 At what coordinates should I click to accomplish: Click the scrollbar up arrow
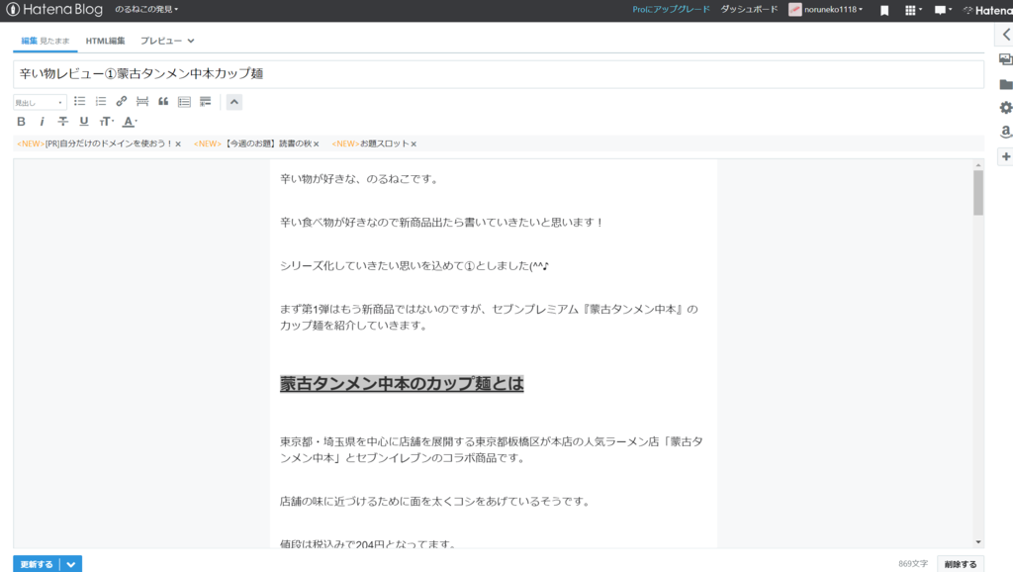[978, 165]
